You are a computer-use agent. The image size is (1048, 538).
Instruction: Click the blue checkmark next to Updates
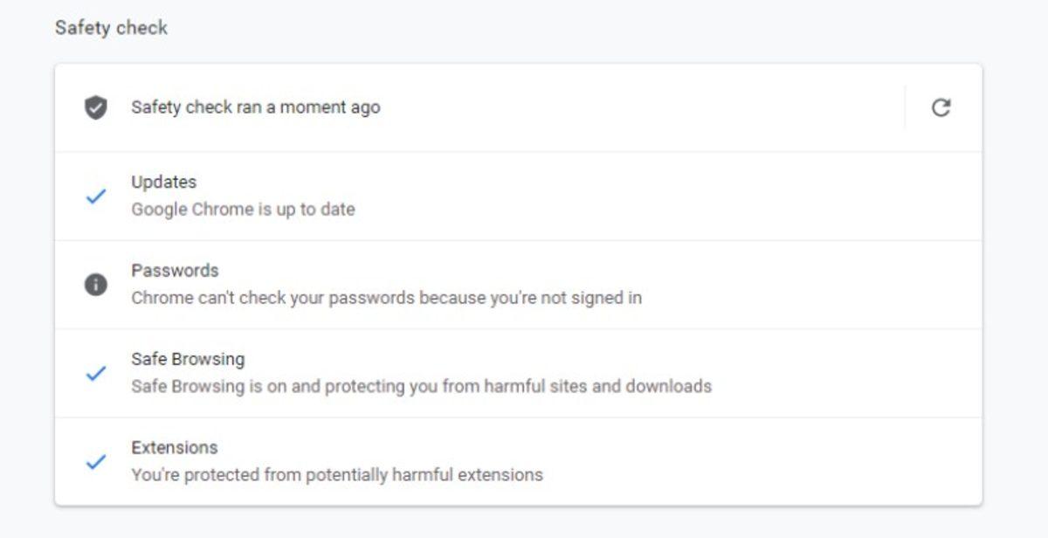[95, 197]
